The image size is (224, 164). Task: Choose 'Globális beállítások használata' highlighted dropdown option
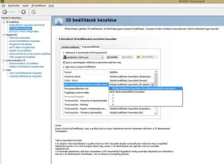coord(146,89)
